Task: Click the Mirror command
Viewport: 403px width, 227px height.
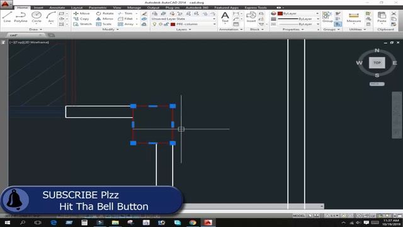Action: 105,19
